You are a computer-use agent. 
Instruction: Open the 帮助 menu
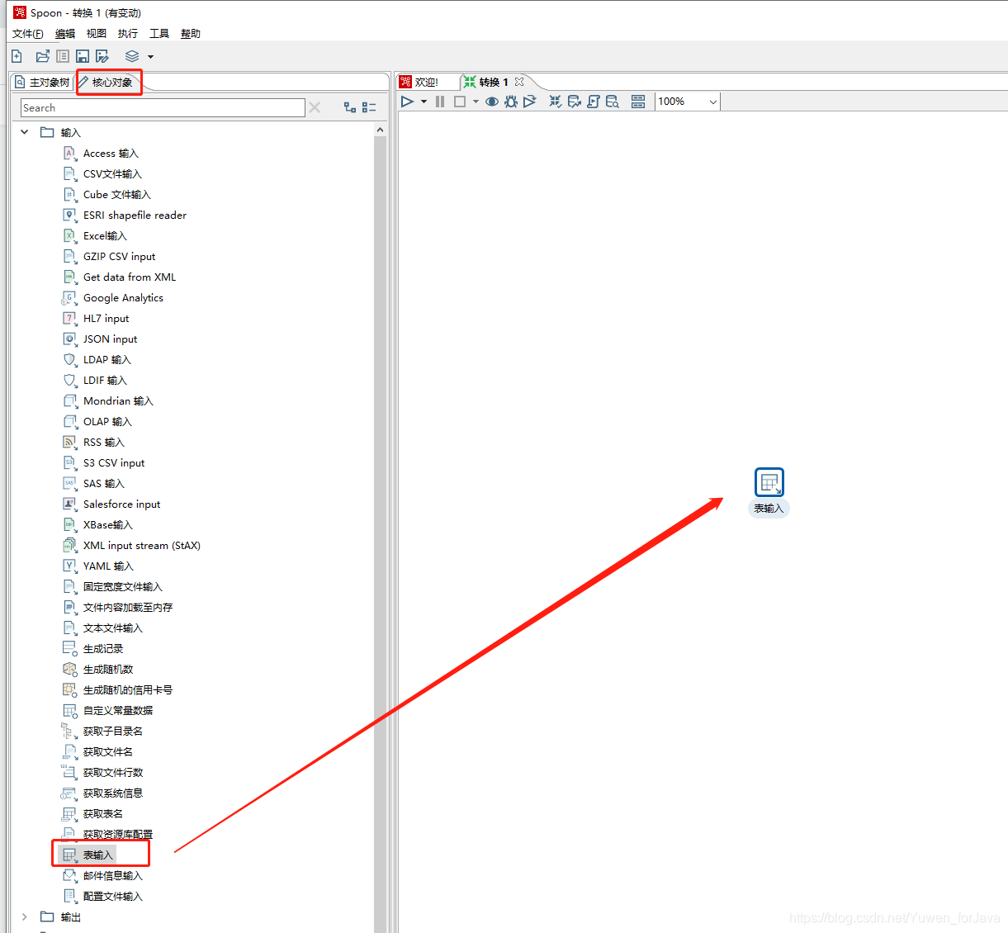coord(191,34)
